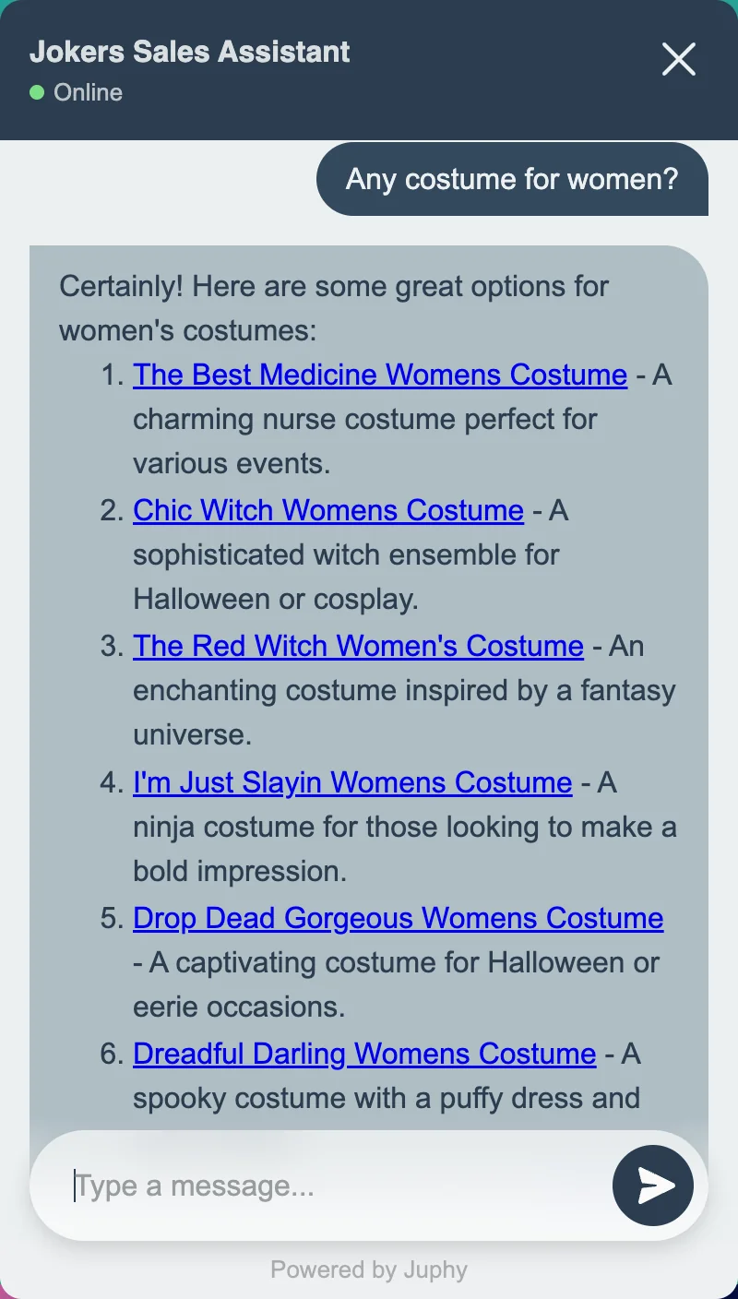
Task: Click the ninja costume description text
Action: coord(404,828)
